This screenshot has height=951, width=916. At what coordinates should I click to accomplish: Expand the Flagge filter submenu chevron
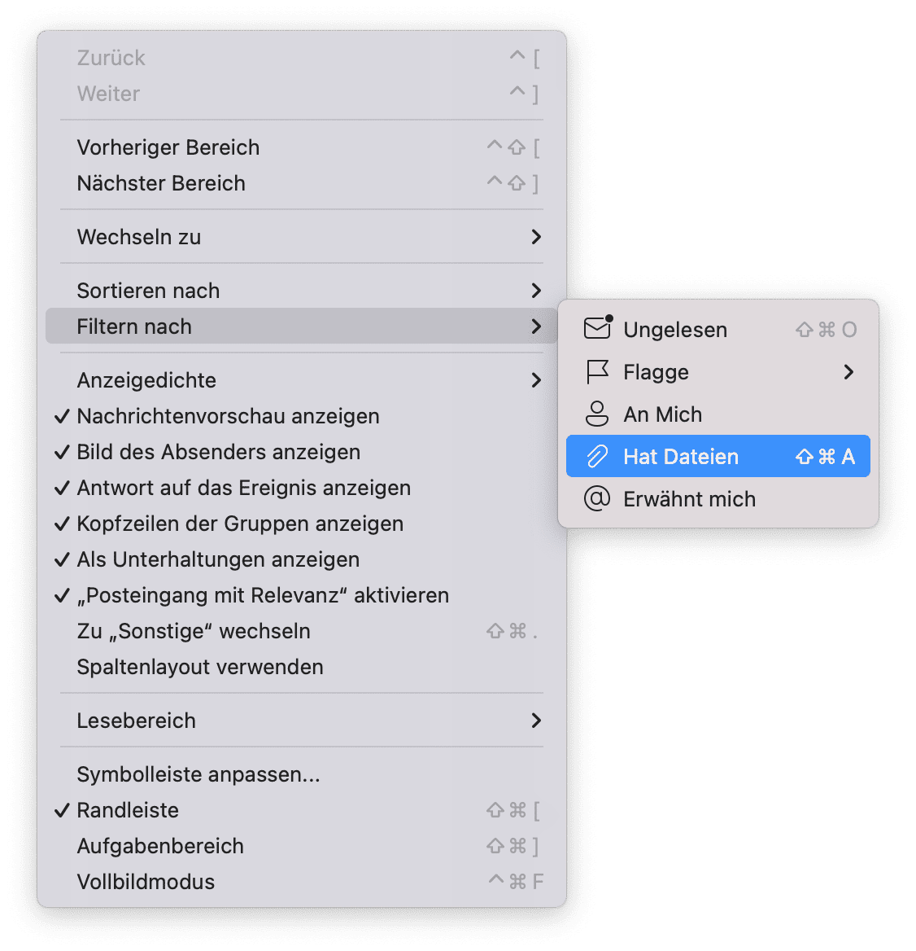click(848, 372)
